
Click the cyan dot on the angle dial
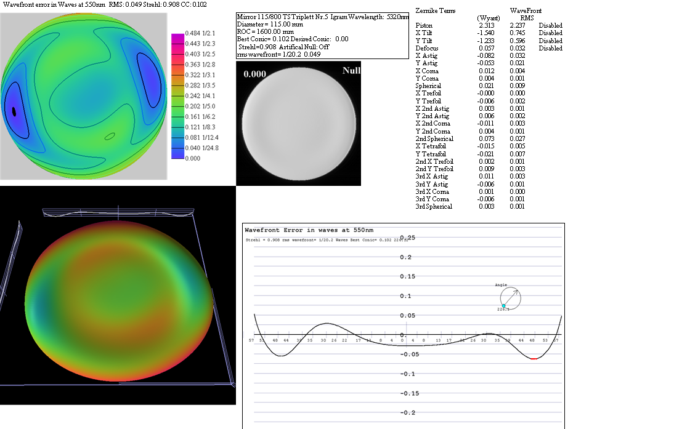point(503,305)
